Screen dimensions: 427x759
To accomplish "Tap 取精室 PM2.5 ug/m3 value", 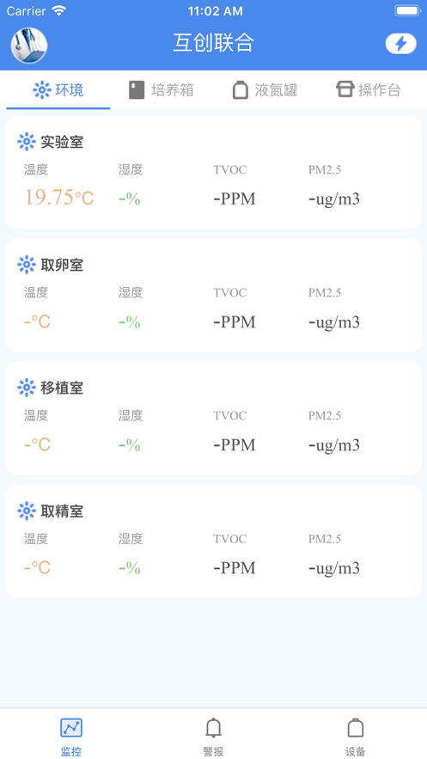I will [x=334, y=568].
